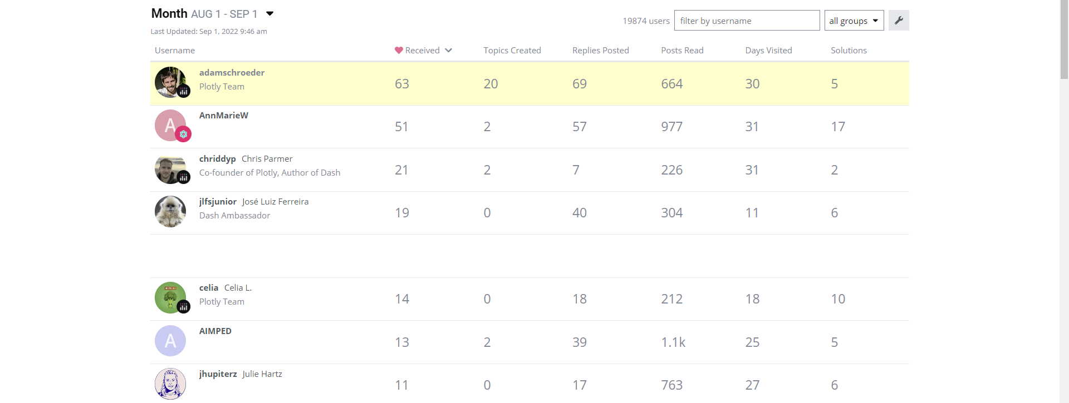Open adamschroeder's avatar profile picture
Image resolution: width=1069 pixels, height=403 pixels.
[x=170, y=82]
